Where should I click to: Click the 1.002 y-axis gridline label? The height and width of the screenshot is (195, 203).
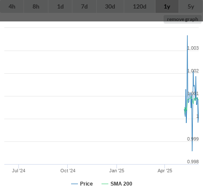click(x=193, y=71)
